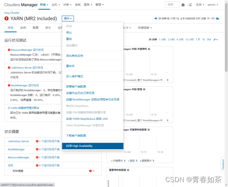Choose 重命名 in the actions menu
Screen dimensions: 228x187
(71, 66)
